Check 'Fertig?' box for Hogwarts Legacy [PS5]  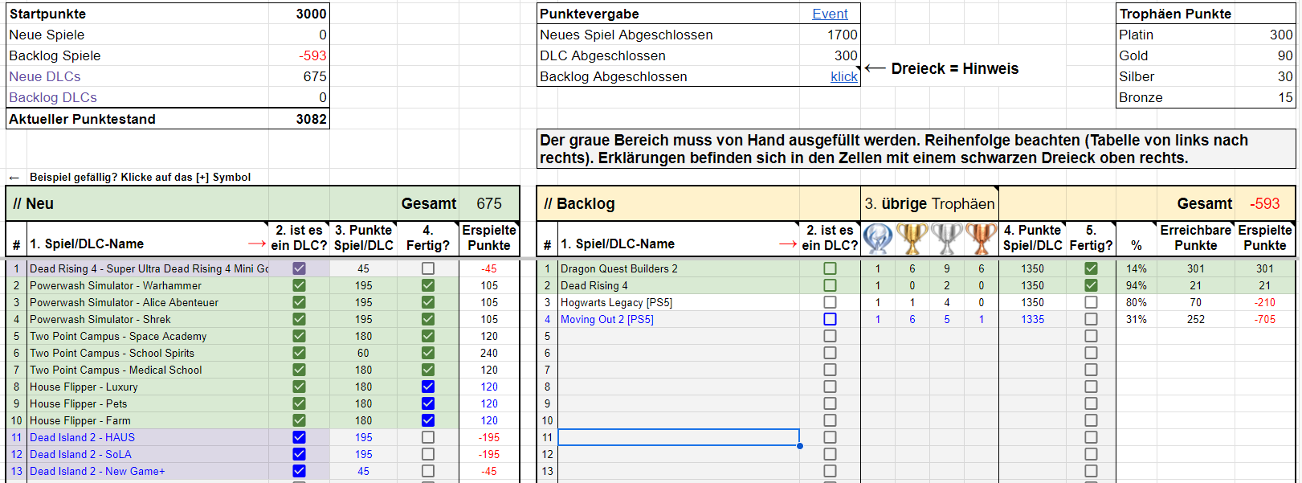tap(1091, 302)
